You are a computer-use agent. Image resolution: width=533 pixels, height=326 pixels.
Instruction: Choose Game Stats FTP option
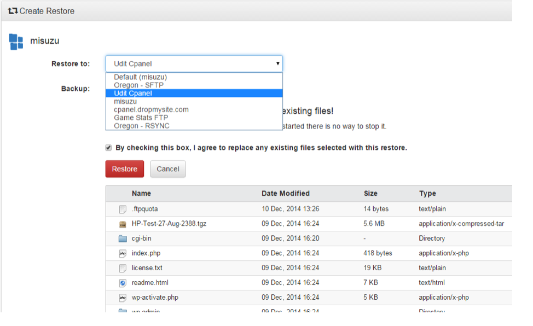tap(141, 118)
